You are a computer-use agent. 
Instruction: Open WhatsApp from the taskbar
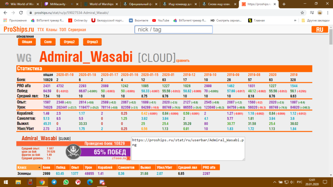click(66, 182)
